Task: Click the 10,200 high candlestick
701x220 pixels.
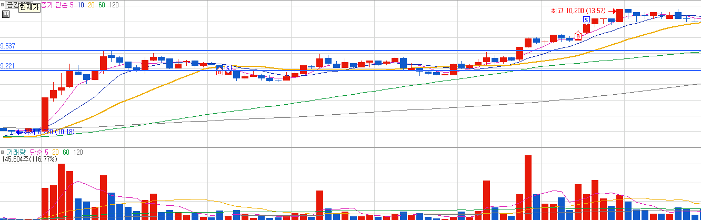Action: pos(620,15)
